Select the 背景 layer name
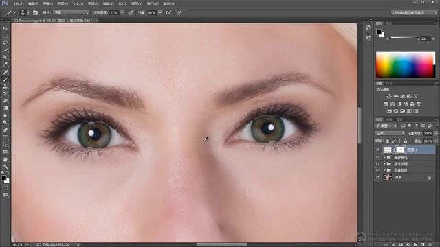The height and width of the screenshot is (247, 440). point(398,178)
